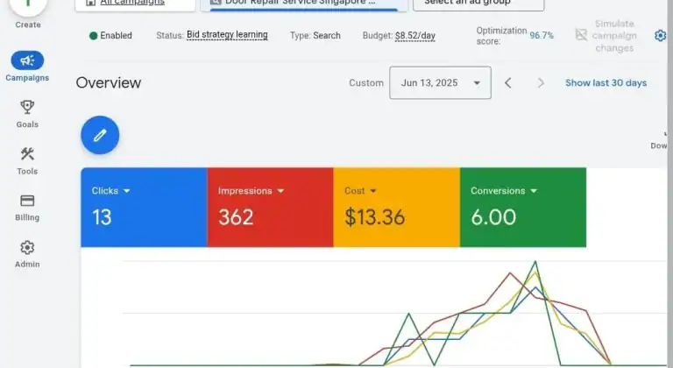Open the Goals trophy icon

pos(27,108)
